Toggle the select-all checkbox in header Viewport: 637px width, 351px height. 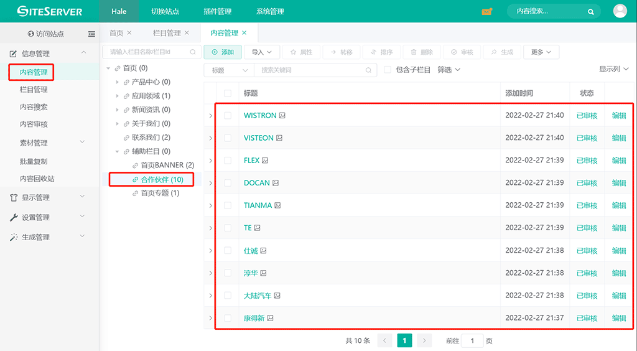[228, 93]
